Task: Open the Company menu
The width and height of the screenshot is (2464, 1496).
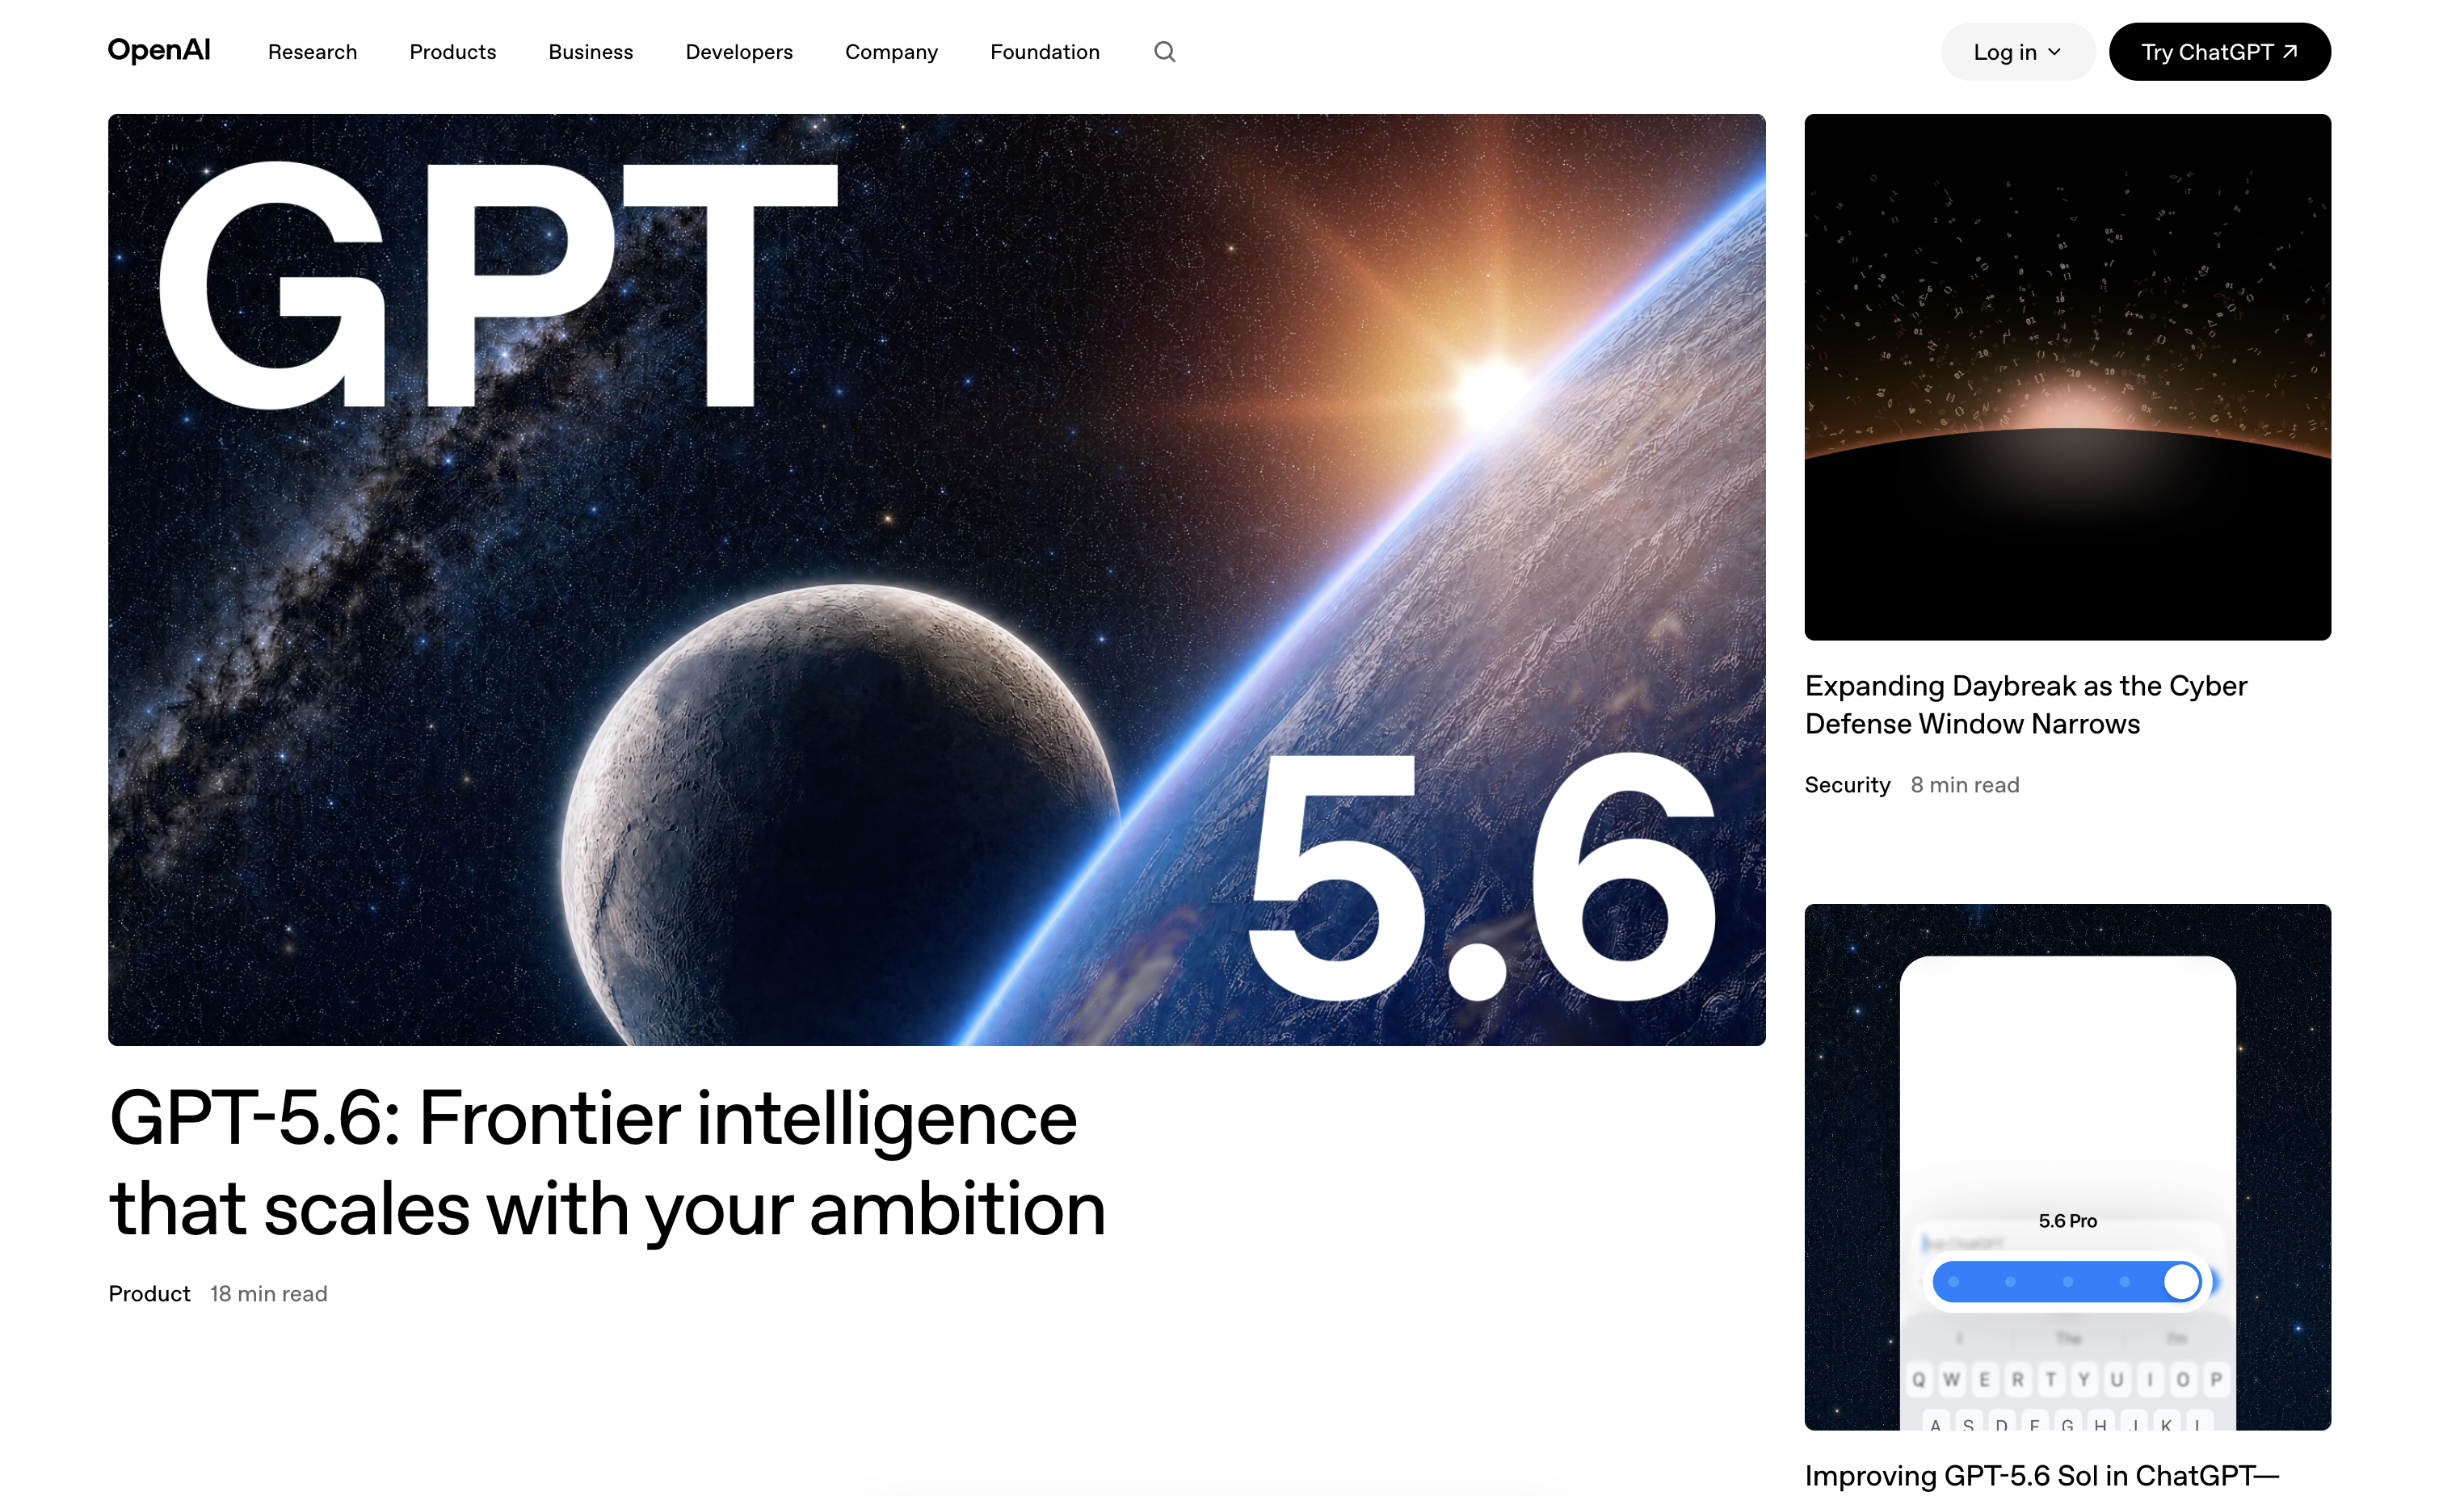Action: (891, 52)
